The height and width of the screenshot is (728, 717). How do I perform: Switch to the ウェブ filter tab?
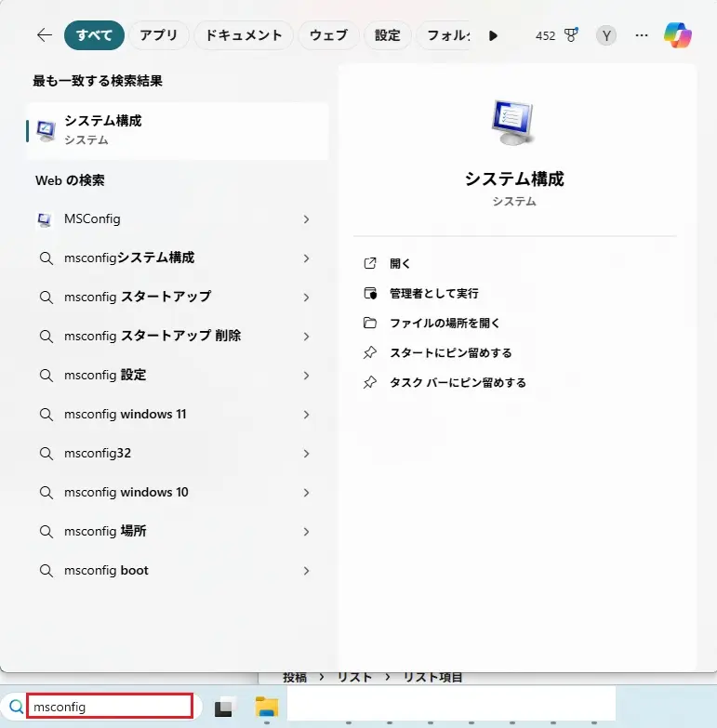pyautogui.click(x=328, y=35)
